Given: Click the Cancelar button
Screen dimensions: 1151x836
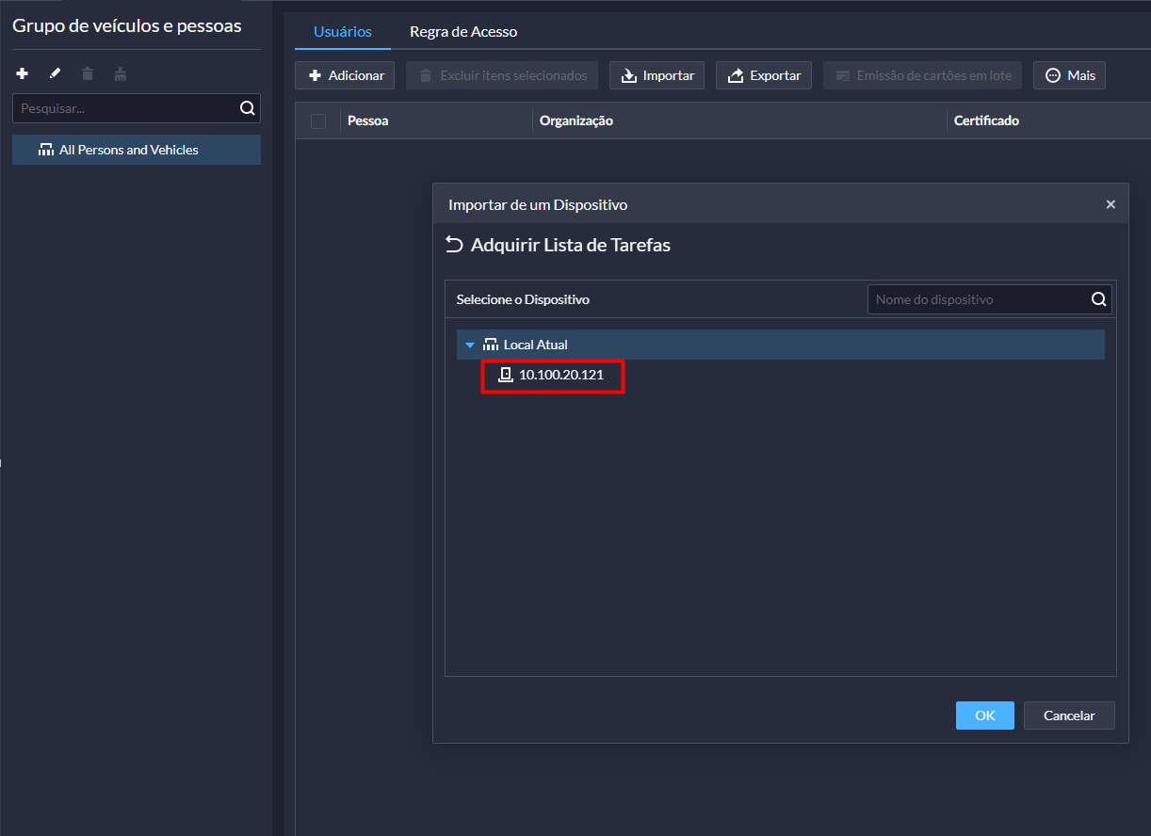Looking at the screenshot, I should click(x=1069, y=715).
